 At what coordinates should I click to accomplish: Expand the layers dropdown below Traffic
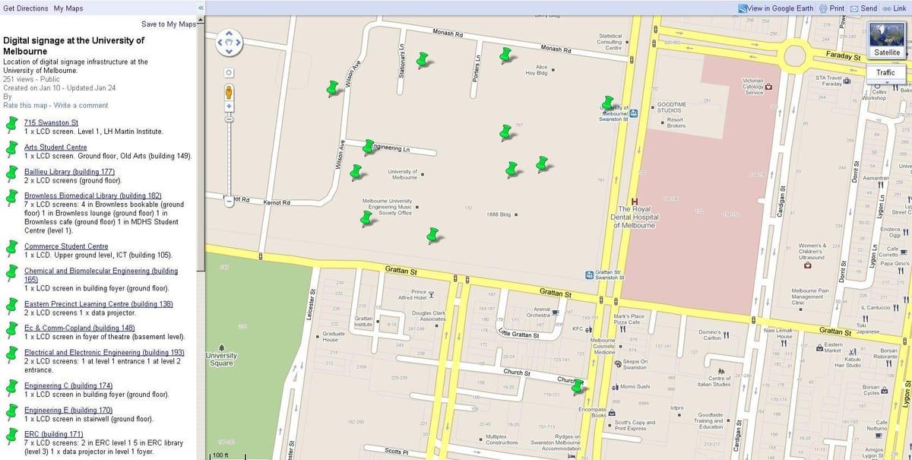click(x=885, y=81)
